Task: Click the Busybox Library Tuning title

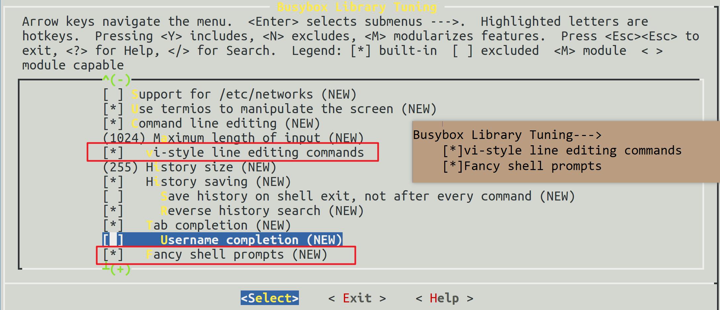Action: tap(357, 7)
